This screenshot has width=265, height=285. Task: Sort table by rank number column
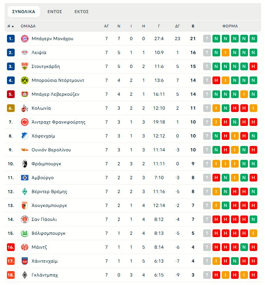pyautogui.click(x=10, y=26)
